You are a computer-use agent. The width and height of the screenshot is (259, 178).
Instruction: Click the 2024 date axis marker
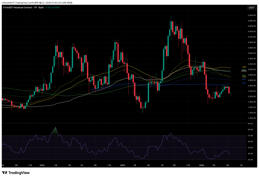click(x=42, y=165)
